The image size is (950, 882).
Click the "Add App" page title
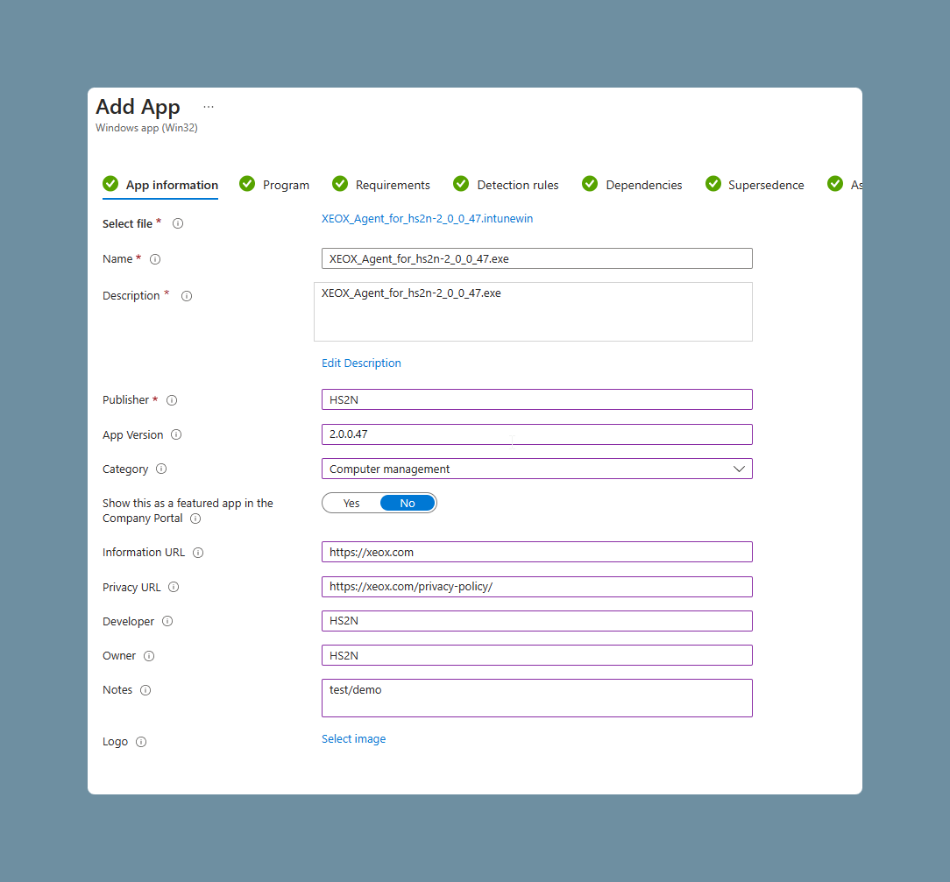coord(138,107)
